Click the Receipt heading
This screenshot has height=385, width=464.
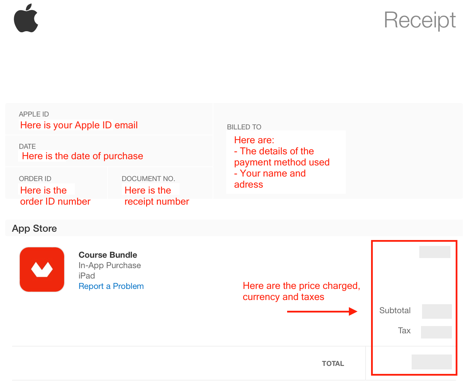click(x=420, y=20)
